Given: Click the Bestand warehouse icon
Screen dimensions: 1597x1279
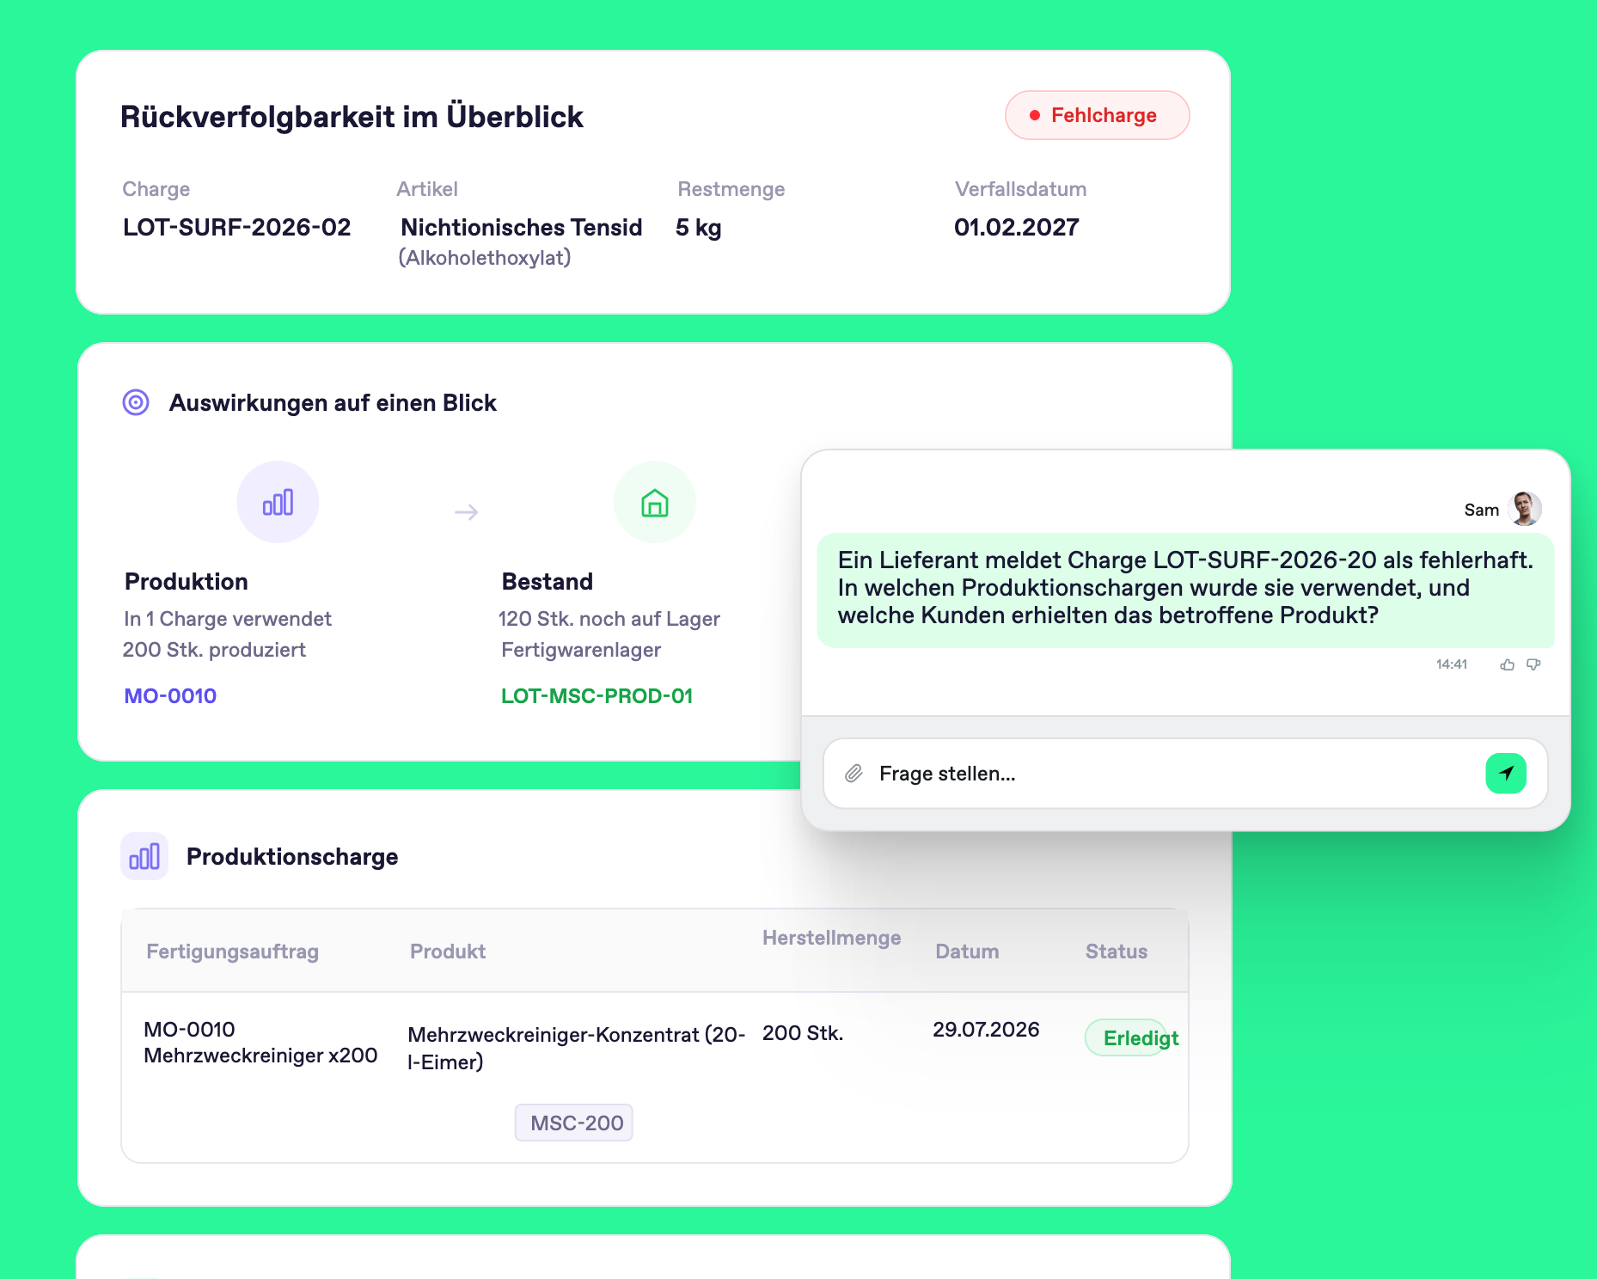Looking at the screenshot, I should click(x=655, y=502).
